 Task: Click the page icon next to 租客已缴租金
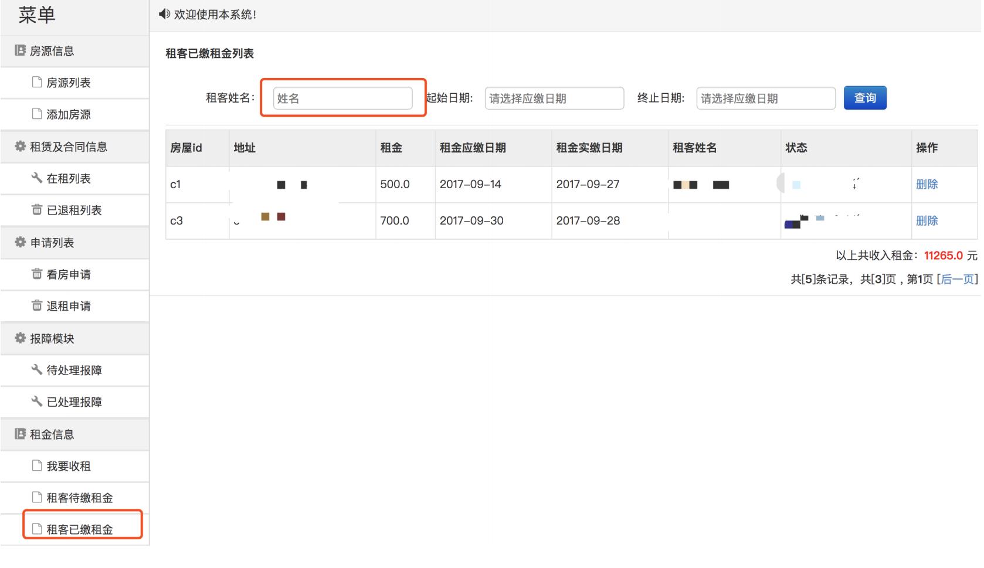37,529
